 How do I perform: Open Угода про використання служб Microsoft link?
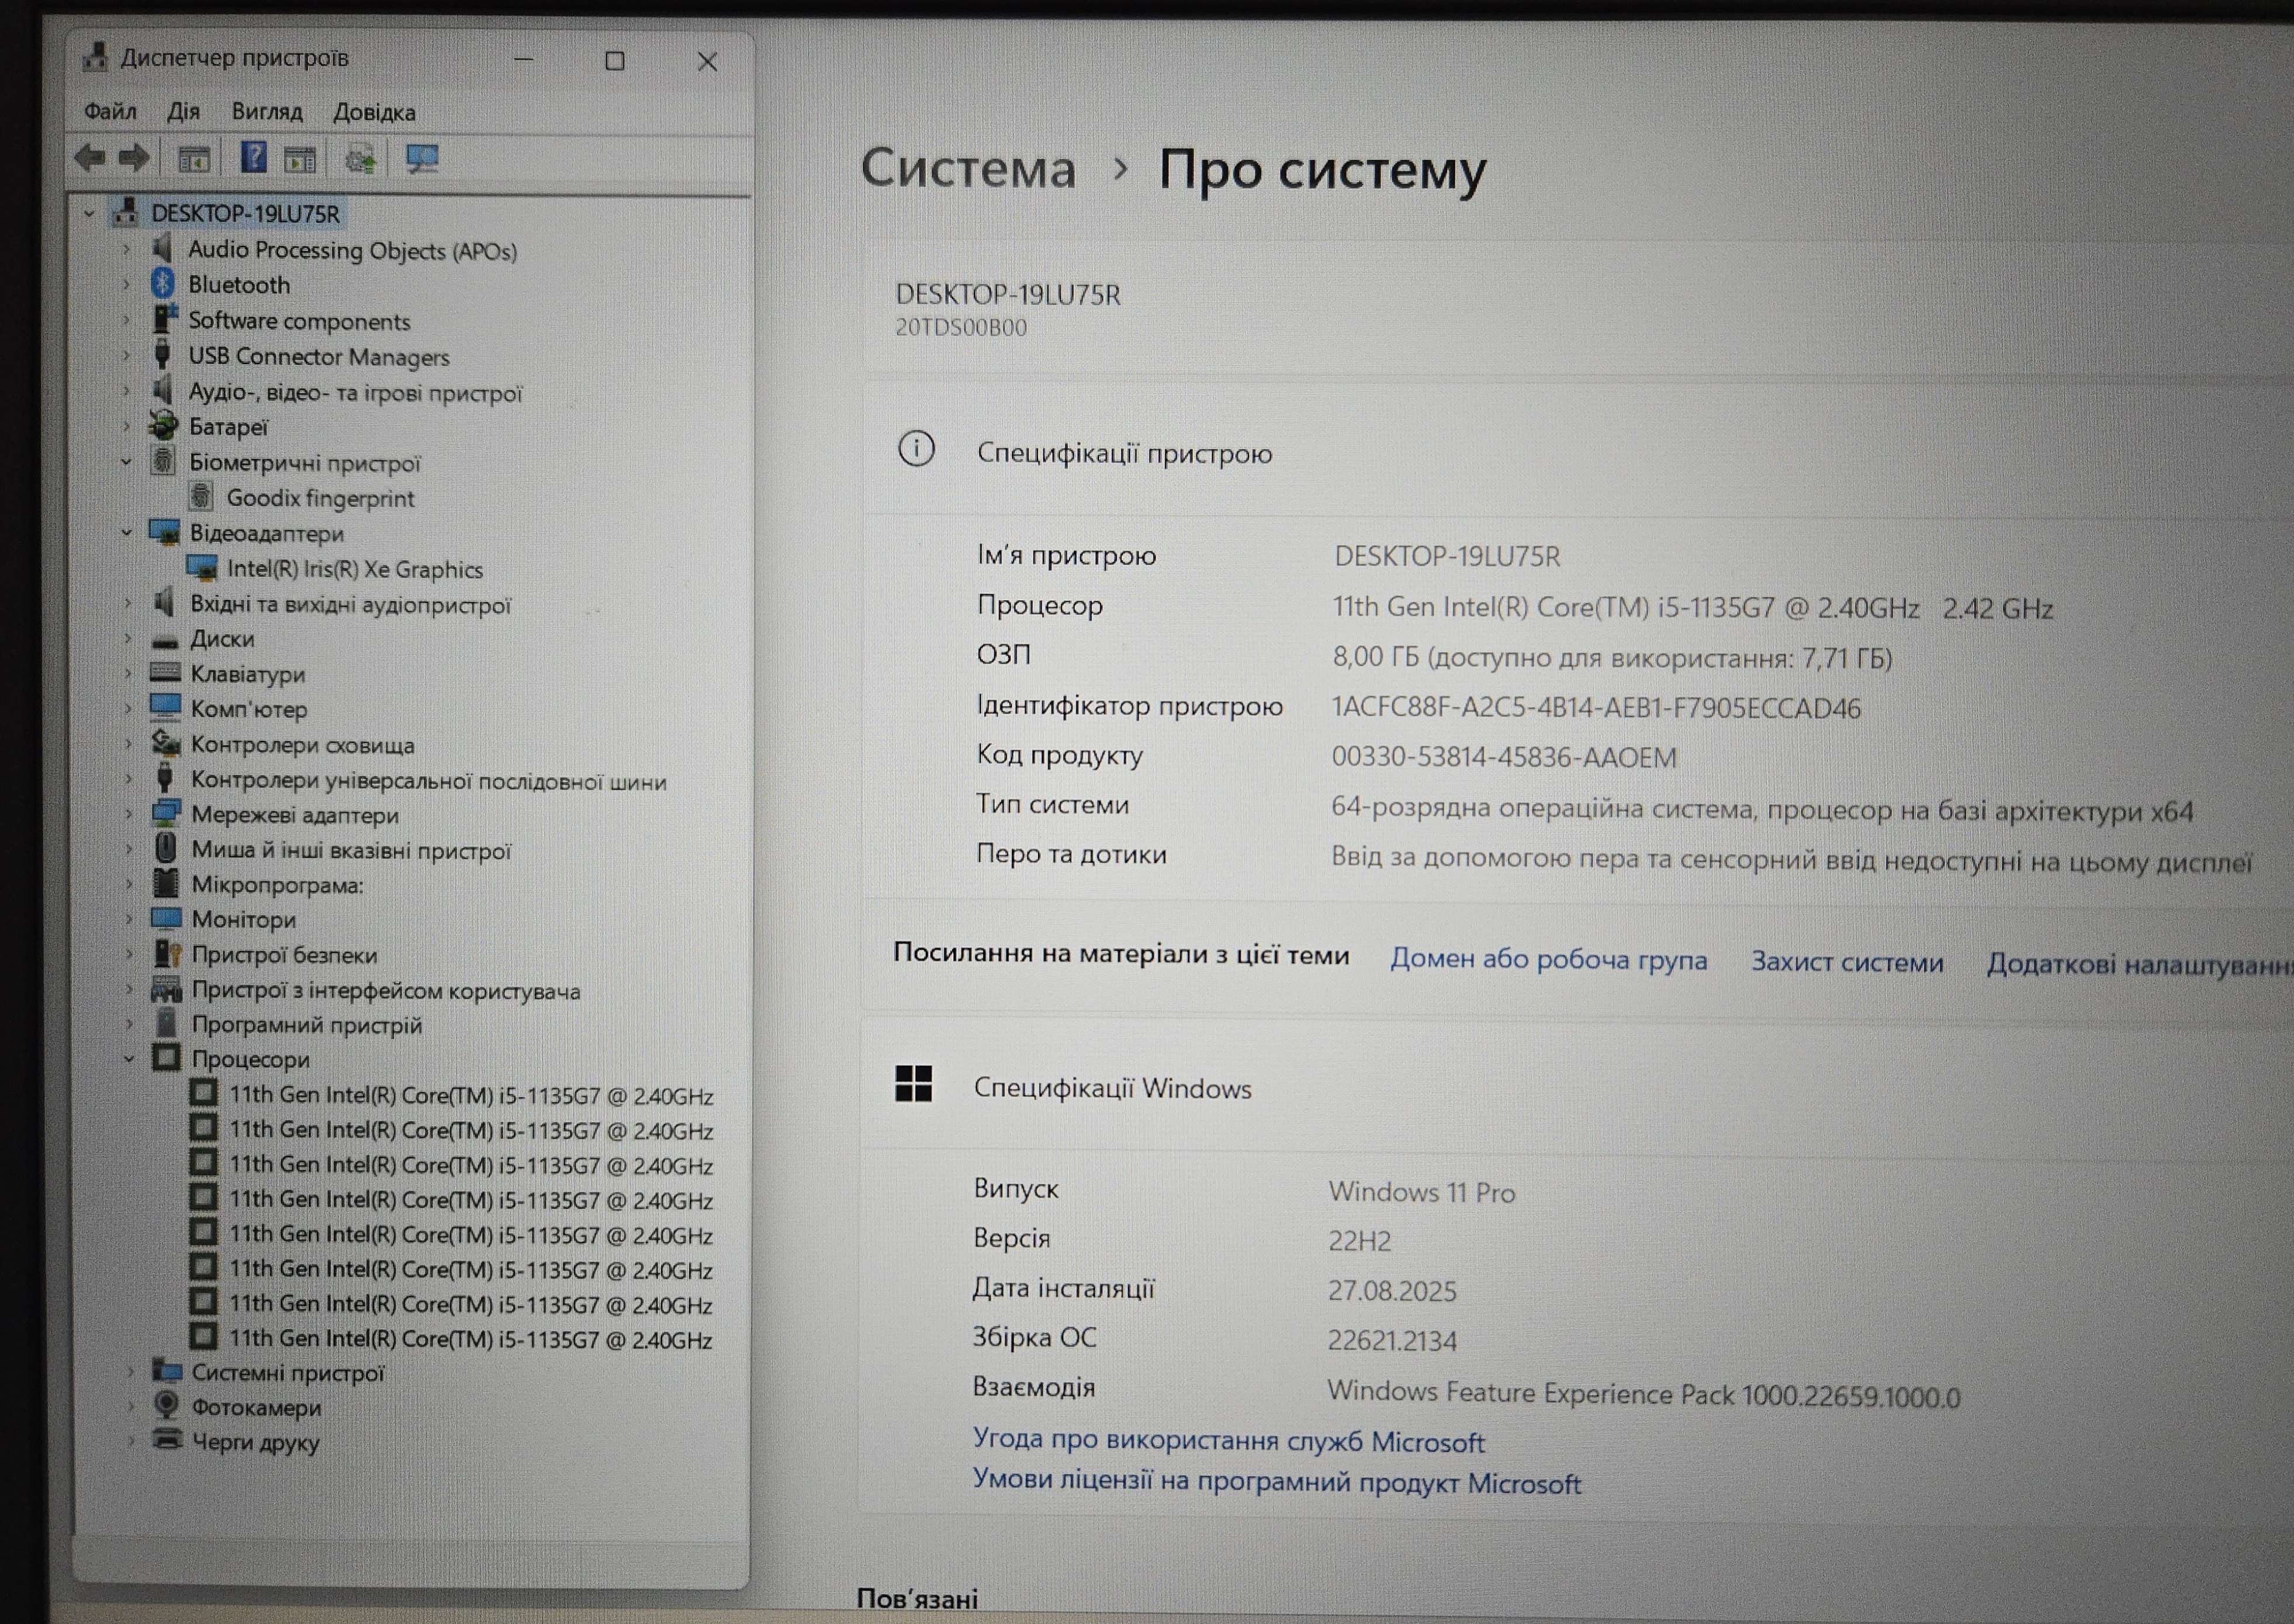1228,1441
